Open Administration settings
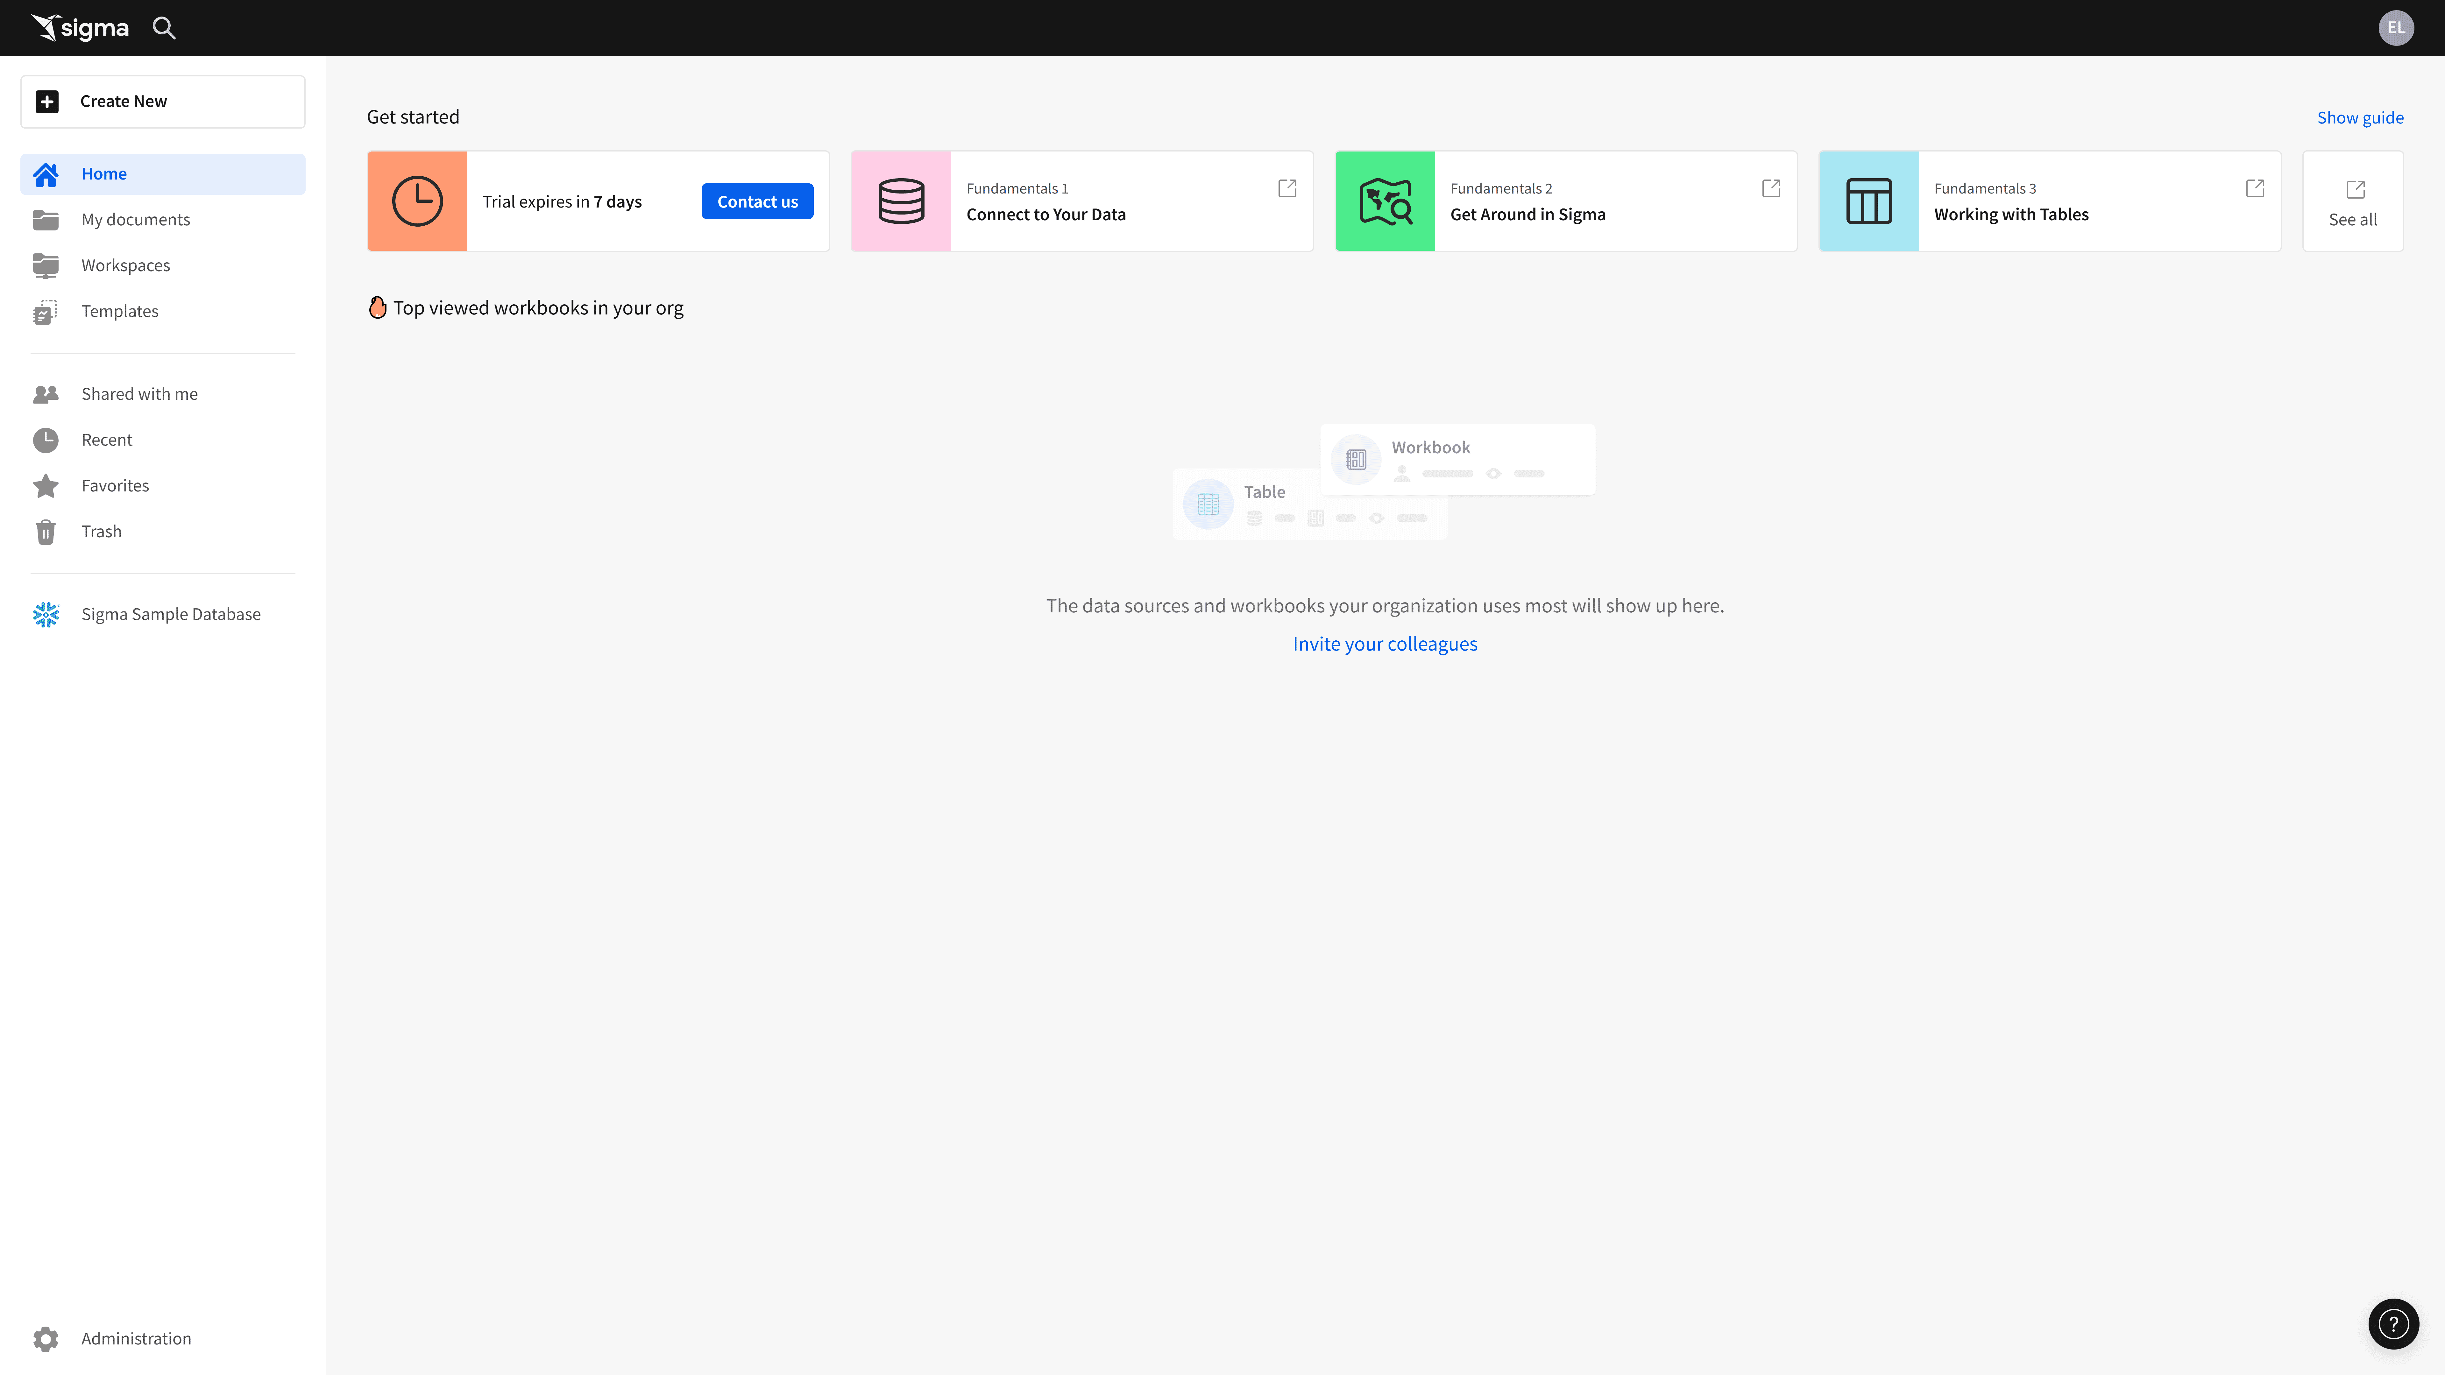2445x1375 pixels. pos(163,1339)
